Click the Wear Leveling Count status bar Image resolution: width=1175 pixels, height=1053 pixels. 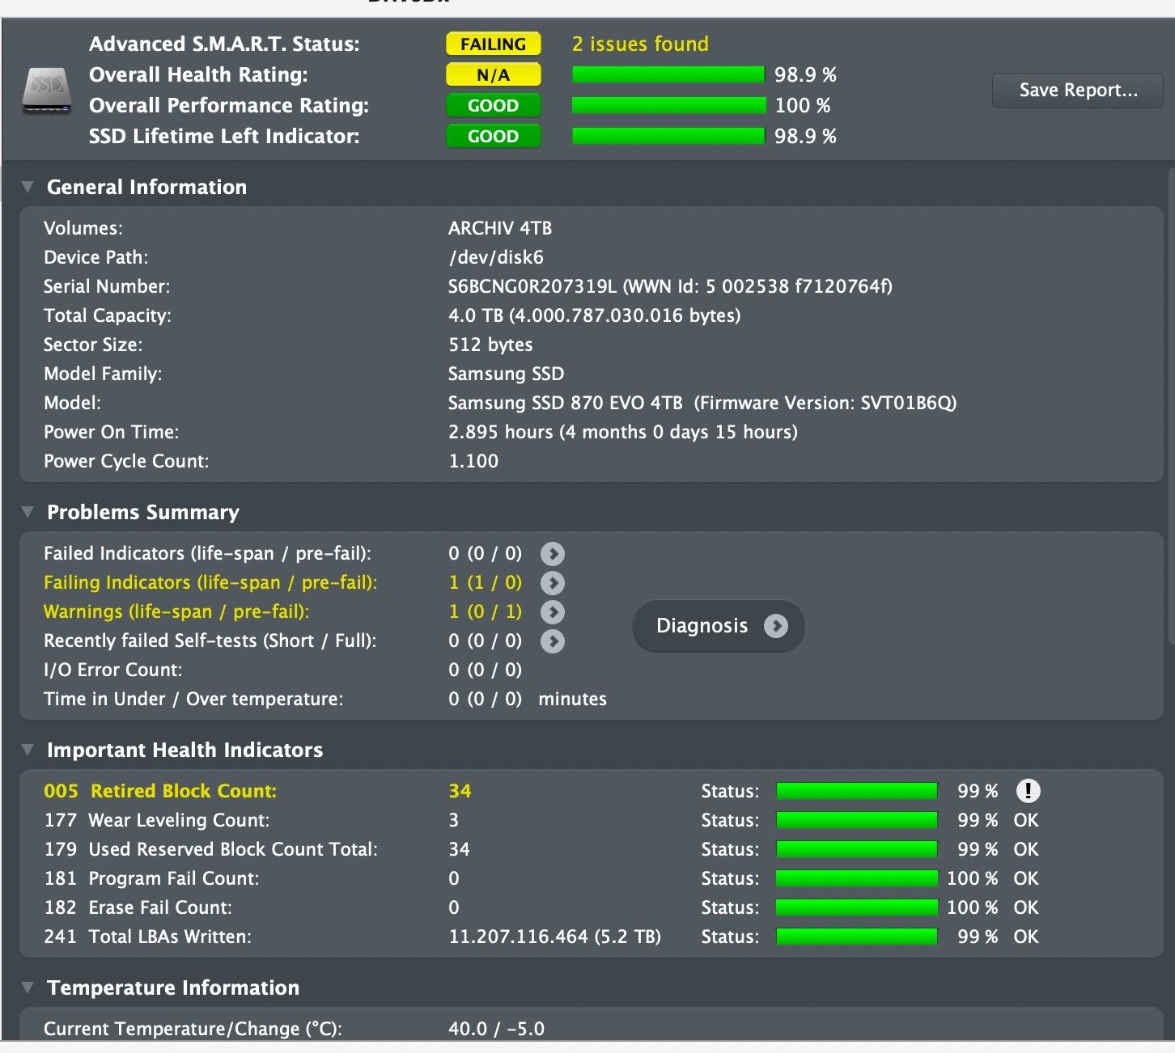coord(857,820)
